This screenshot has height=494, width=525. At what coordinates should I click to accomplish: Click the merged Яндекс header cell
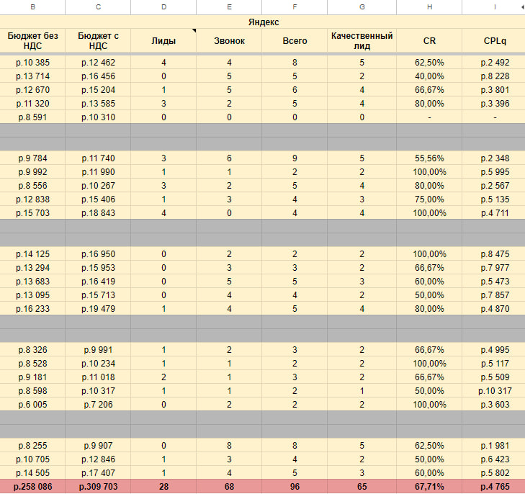[263, 22]
